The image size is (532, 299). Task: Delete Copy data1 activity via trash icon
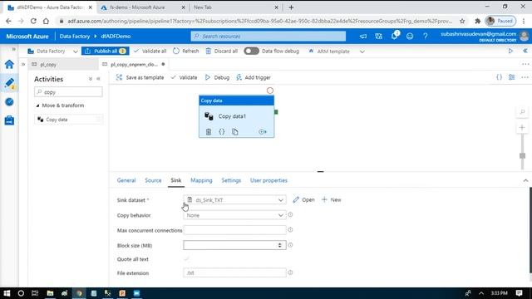(x=209, y=132)
